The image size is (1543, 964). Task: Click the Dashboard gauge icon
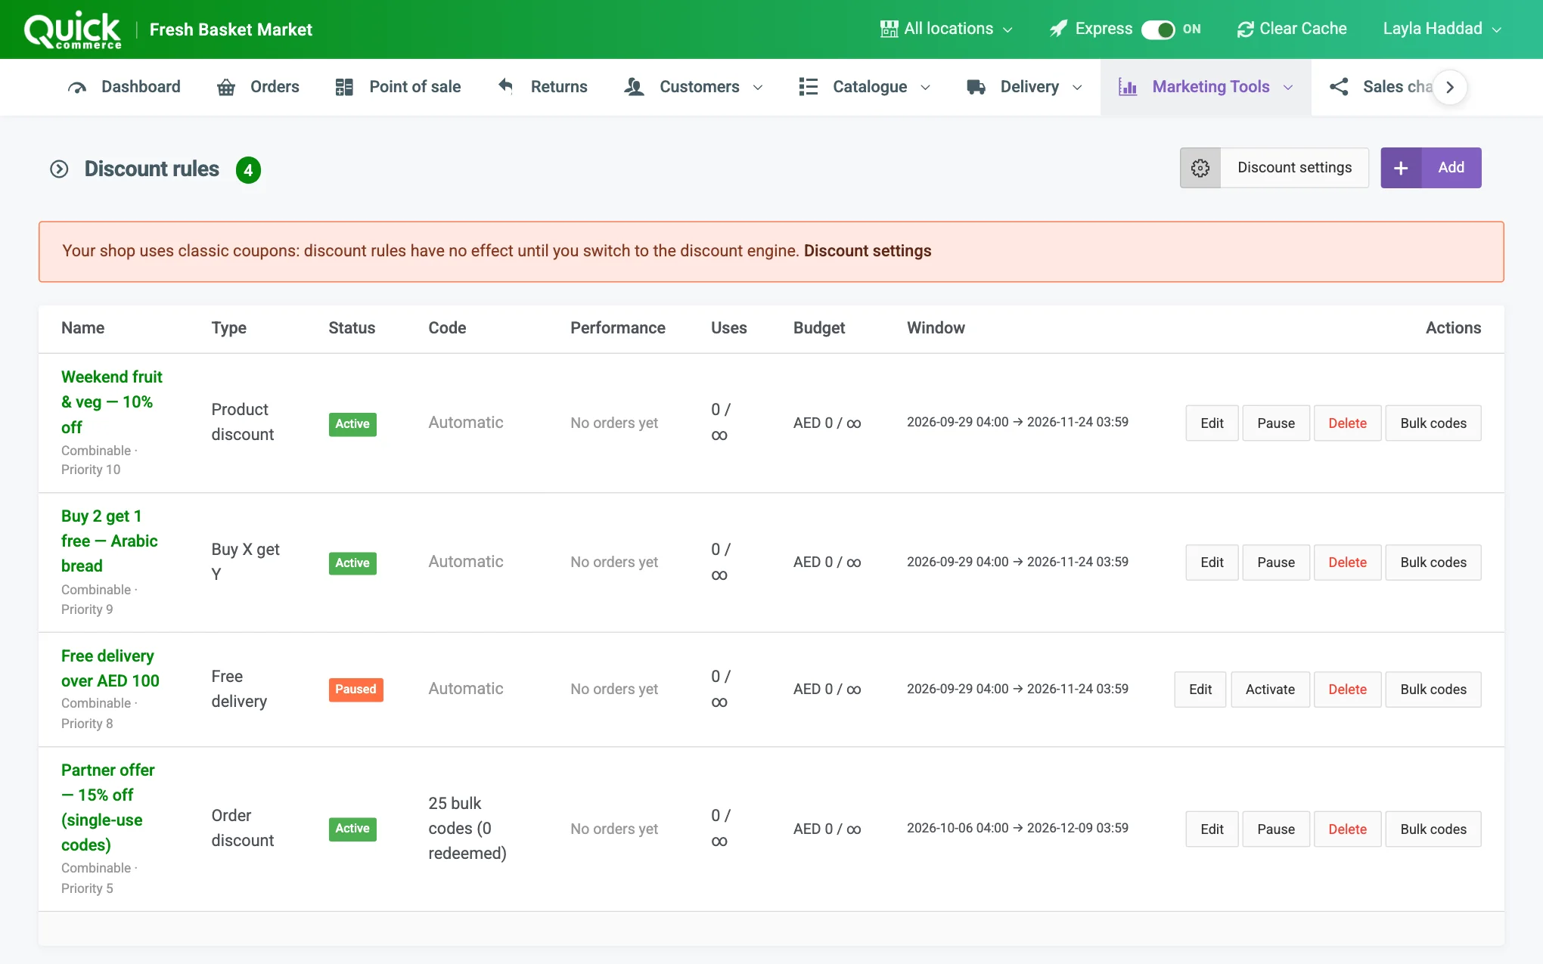point(77,87)
